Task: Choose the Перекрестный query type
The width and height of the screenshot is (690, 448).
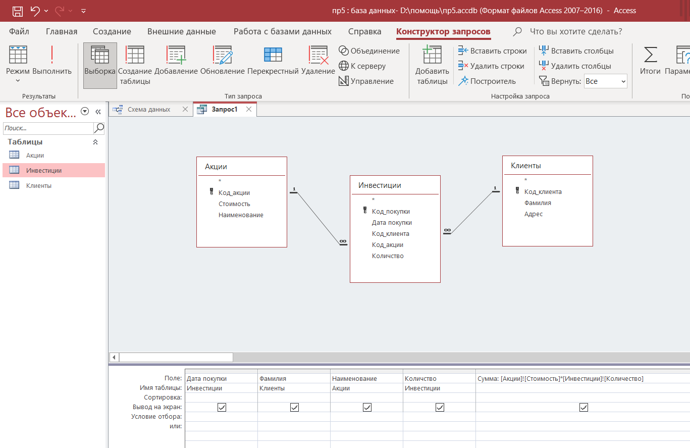Action: pyautogui.click(x=273, y=60)
